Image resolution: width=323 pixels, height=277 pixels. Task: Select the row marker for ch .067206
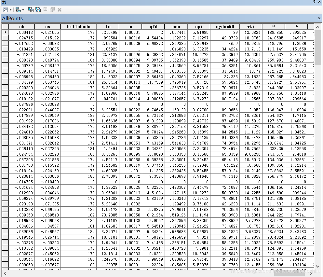pos(5,160)
